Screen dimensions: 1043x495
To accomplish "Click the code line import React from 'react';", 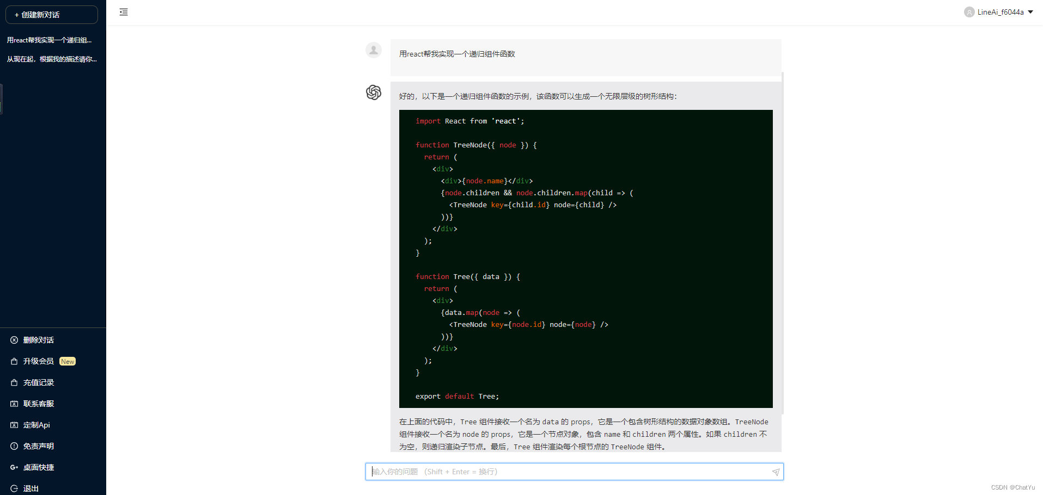I will pyautogui.click(x=469, y=121).
